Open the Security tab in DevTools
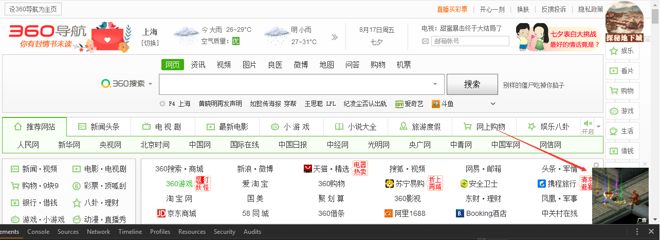This screenshot has height=240, width=660. (x=224, y=232)
